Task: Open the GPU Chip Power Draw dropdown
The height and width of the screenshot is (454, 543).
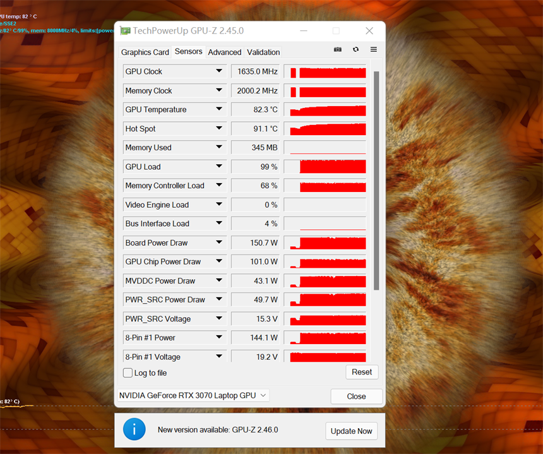Action: coord(219,261)
